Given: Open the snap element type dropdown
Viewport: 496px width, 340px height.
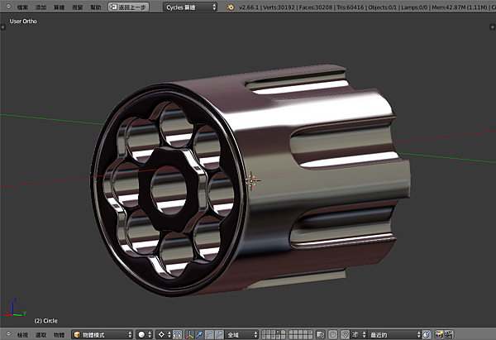Looking at the screenshot, I should (x=359, y=334).
